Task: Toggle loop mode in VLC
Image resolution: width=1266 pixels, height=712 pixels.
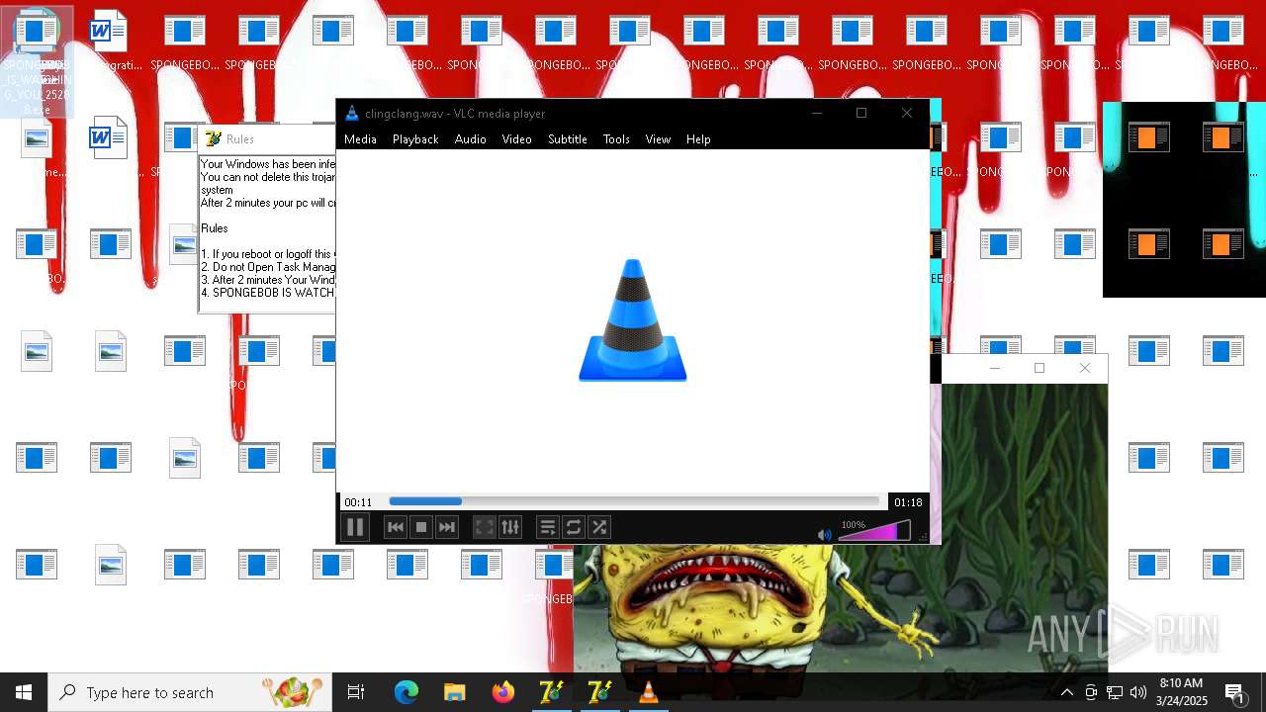Action: [x=574, y=527]
